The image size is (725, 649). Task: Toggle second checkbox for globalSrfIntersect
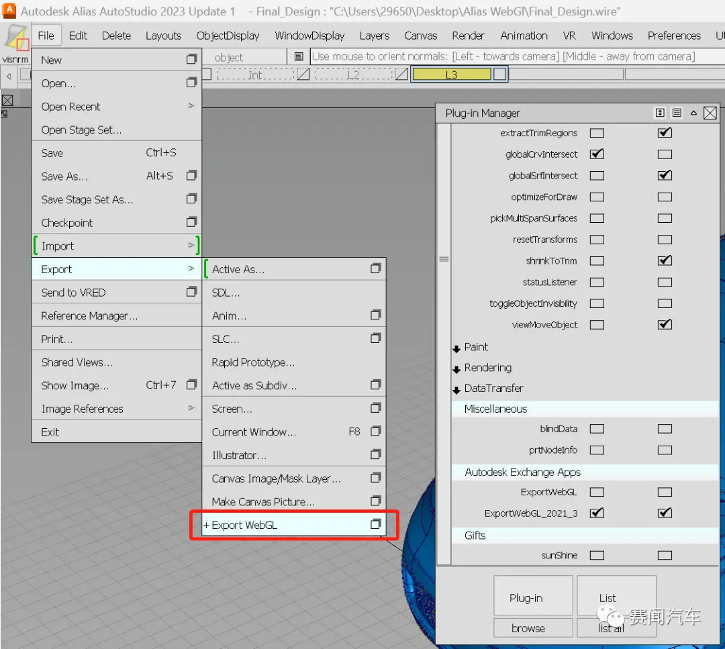click(x=665, y=175)
